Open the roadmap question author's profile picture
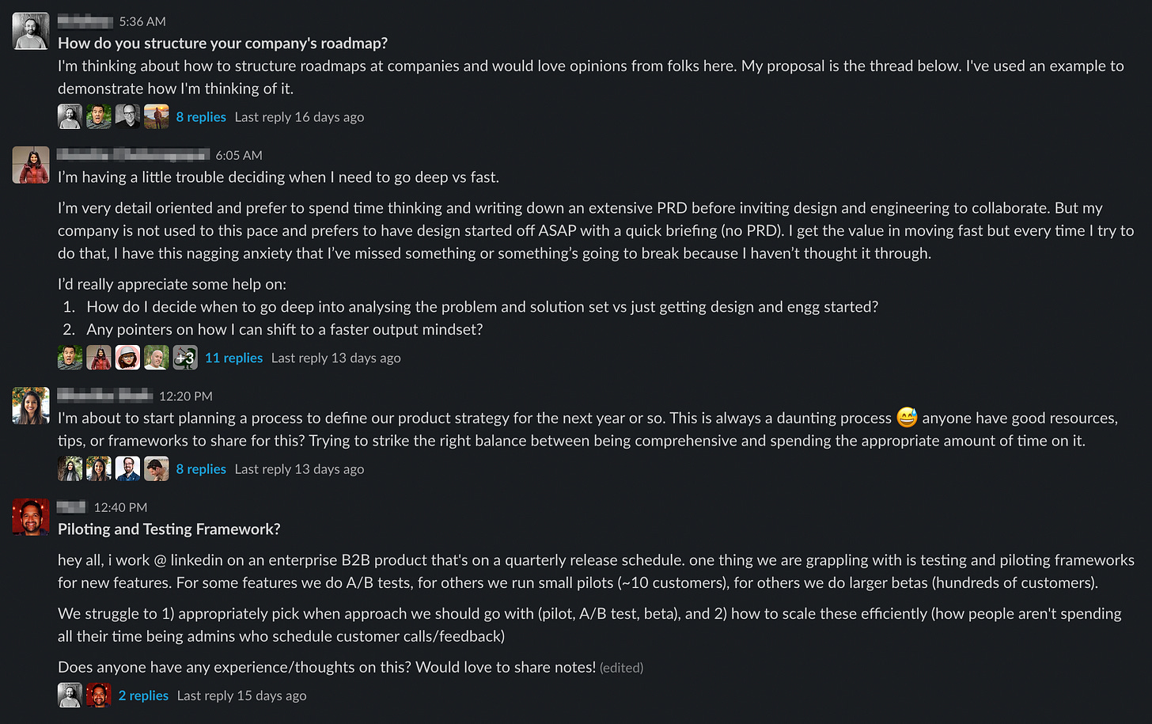The image size is (1152, 724). click(x=30, y=30)
